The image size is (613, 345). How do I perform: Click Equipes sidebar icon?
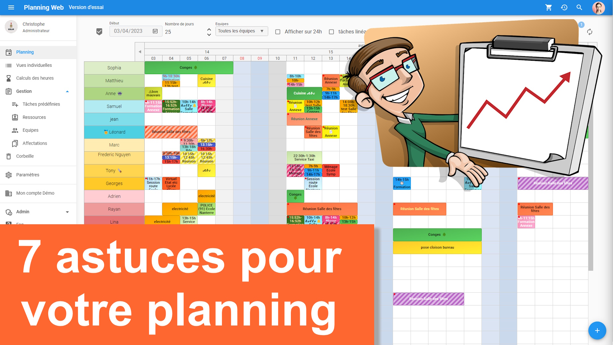click(15, 130)
